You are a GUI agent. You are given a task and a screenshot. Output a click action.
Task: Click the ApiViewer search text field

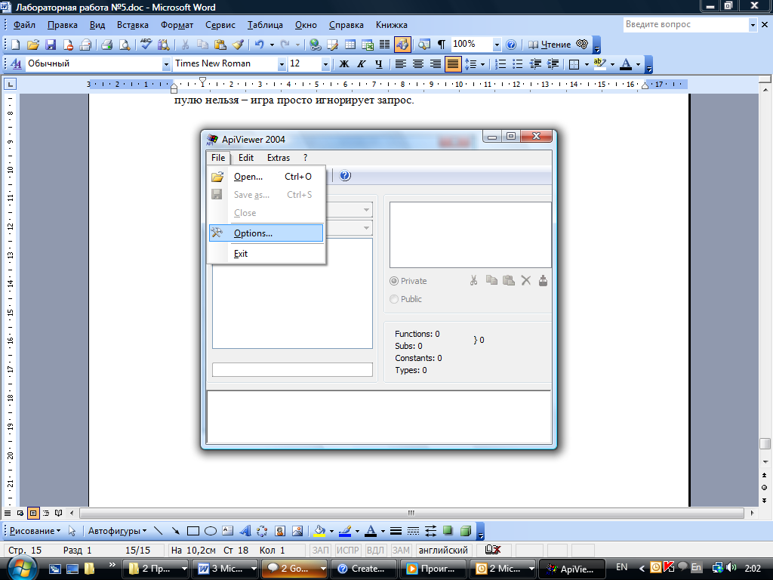pos(292,370)
